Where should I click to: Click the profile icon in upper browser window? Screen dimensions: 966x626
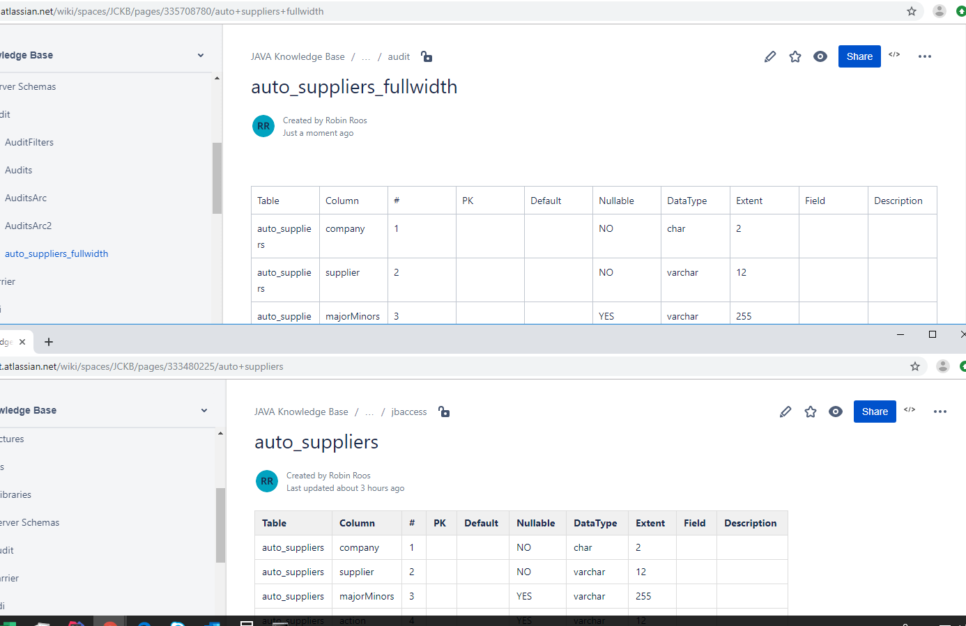point(940,11)
